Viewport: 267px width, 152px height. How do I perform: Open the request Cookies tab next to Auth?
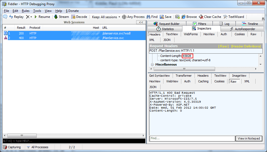click(240, 34)
